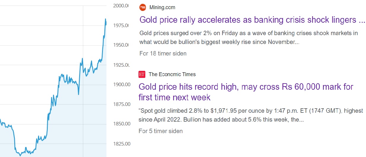This screenshot has width=366, height=157.
Task: Click the red ET Economic Times logo
Action: (142, 74)
